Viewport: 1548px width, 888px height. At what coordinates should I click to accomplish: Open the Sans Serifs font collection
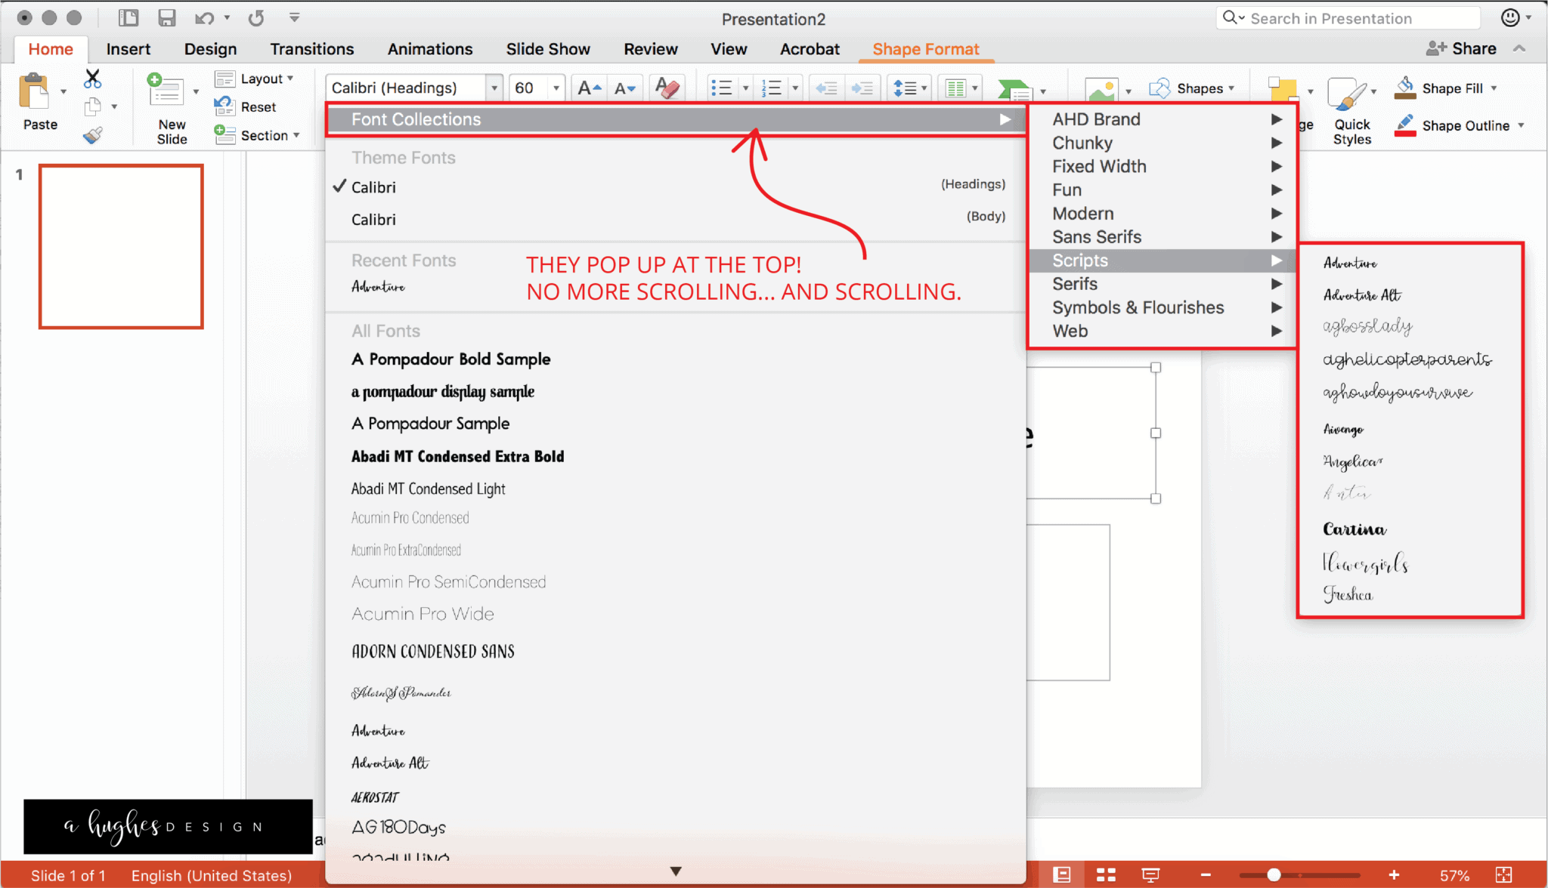(1163, 237)
